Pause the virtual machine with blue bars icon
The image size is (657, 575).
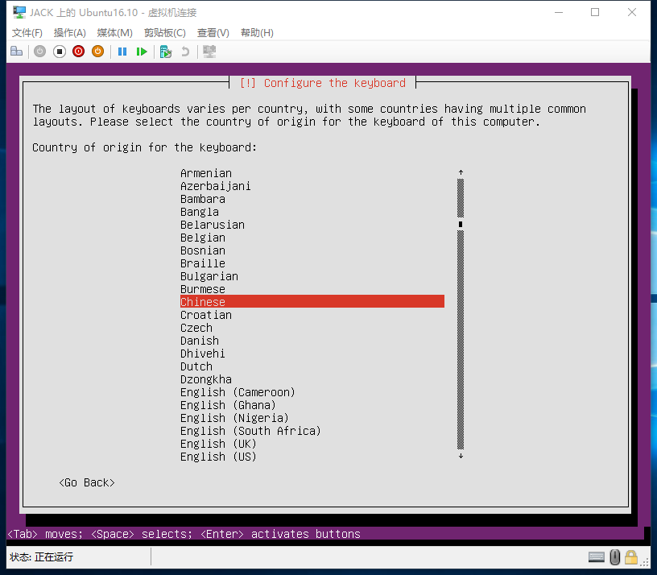(122, 52)
